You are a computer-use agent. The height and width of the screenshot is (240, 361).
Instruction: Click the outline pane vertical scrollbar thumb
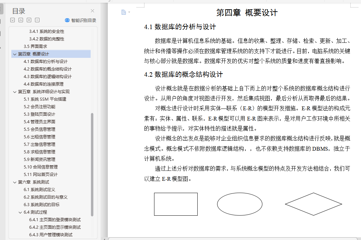click(x=92, y=164)
